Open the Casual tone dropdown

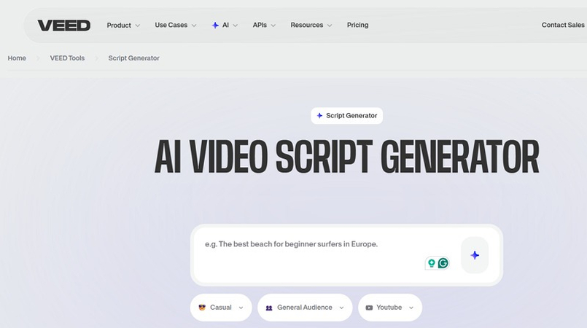coord(221,308)
